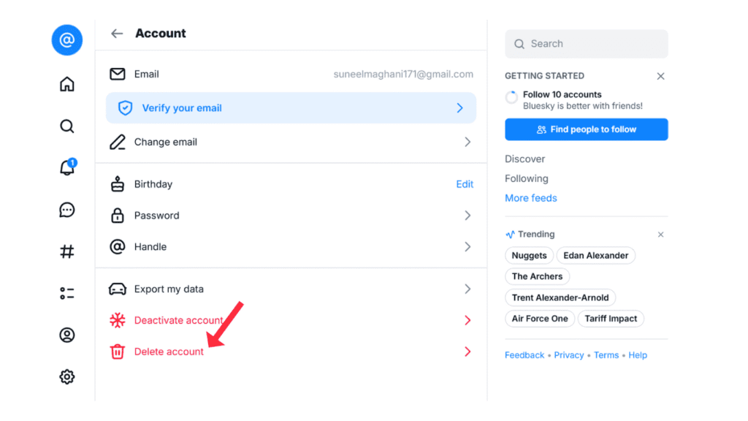The image size is (748, 421).
Task: Click the sidebar Search magnifier icon
Action: click(x=67, y=126)
